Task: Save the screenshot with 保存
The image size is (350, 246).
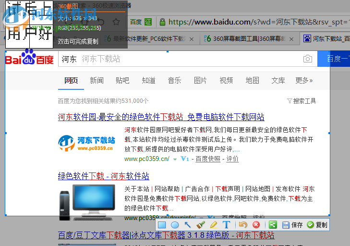Action: click(x=292, y=225)
